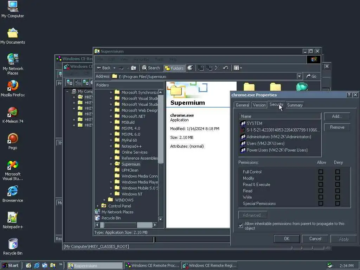Launch K-Meleon 74 desktop shortcut
The height and width of the screenshot is (270, 360).
tap(13, 115)
